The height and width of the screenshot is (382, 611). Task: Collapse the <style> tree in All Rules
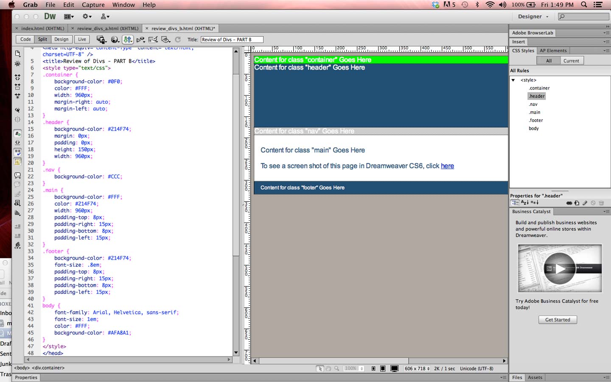(513, 80)
